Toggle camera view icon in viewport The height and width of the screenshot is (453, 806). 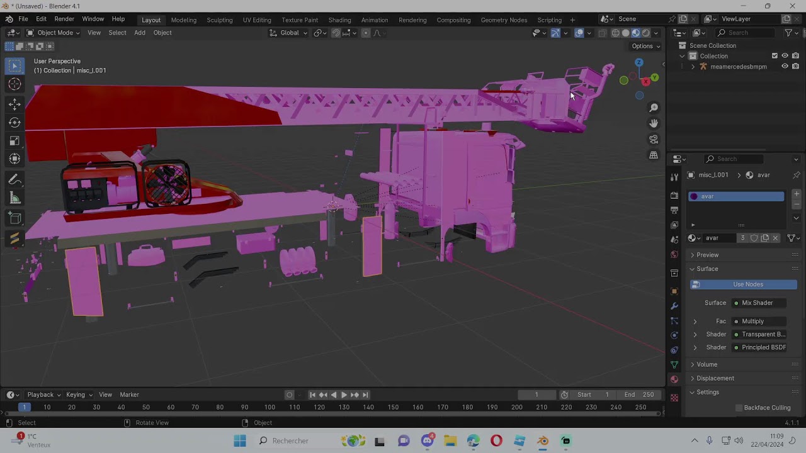[x=654, y=139]
